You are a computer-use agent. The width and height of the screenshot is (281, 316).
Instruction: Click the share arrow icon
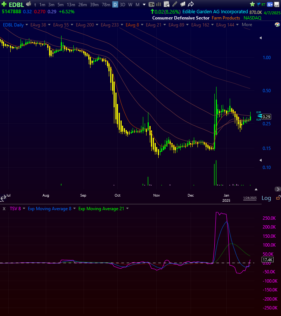[x=191, y=4]
